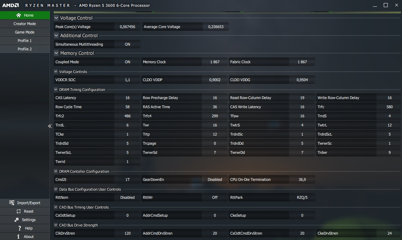
Task: Open Import/Export
Action: pyautogui.click(x=25, y=203)
